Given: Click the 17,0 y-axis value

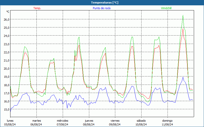Looking at the screenshot, I should coord(6,93).
